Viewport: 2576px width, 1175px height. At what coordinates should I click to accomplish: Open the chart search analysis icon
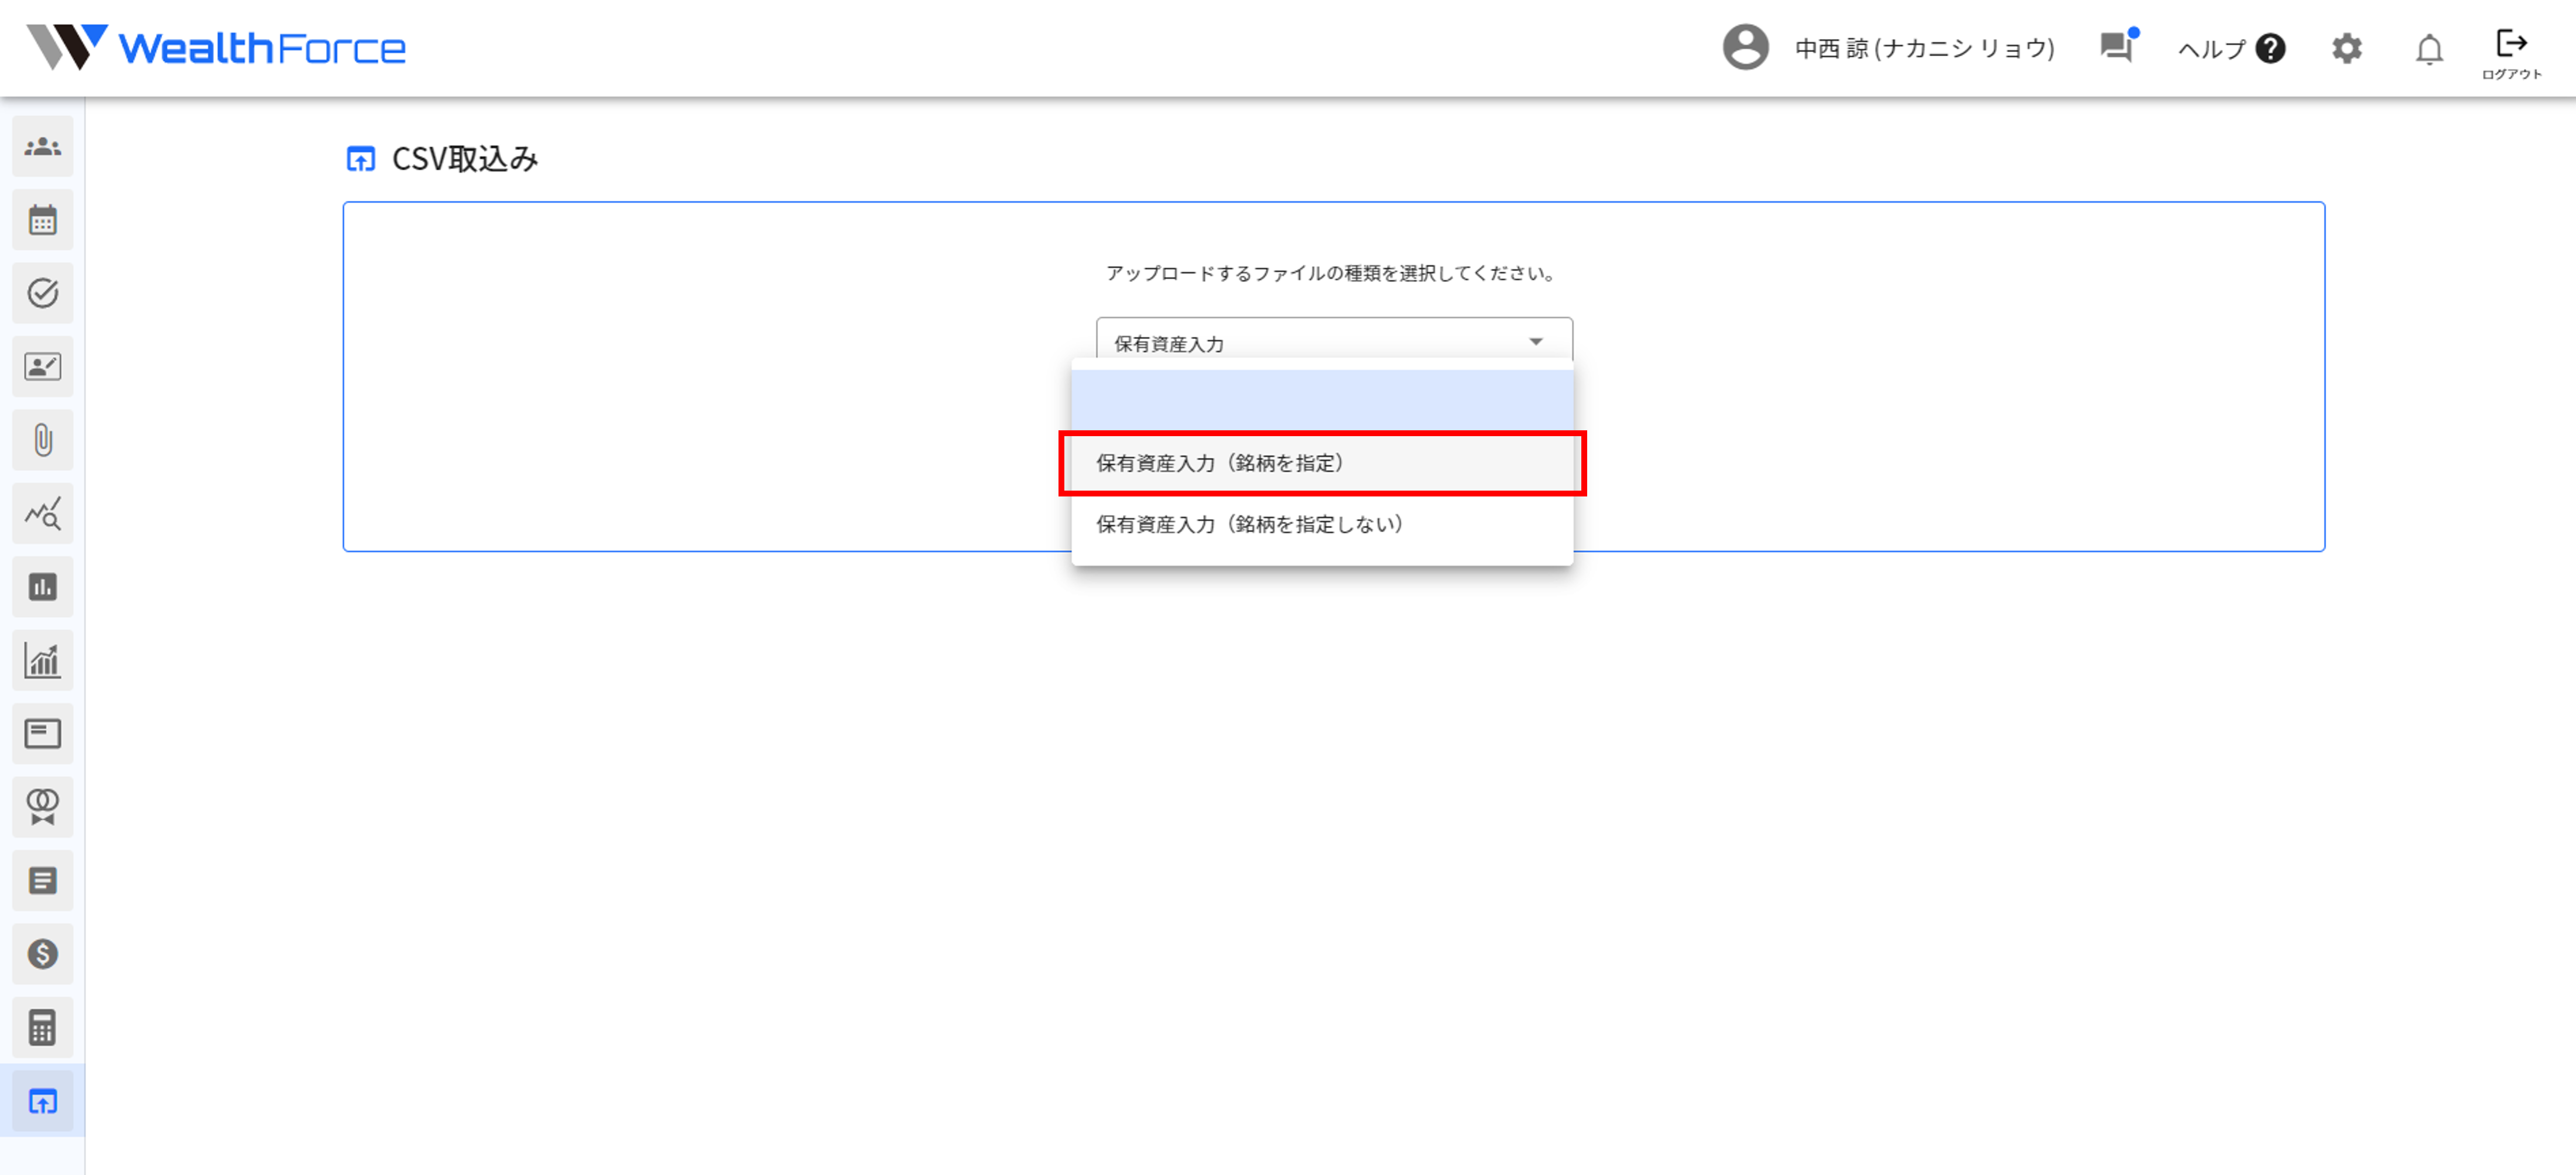[42, 513]
